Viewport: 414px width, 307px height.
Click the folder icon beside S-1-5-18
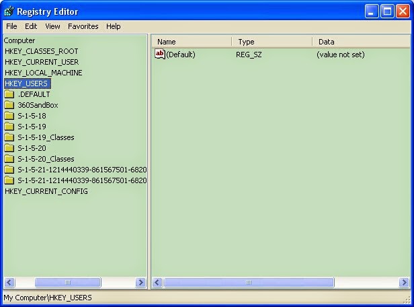[9, 116]
